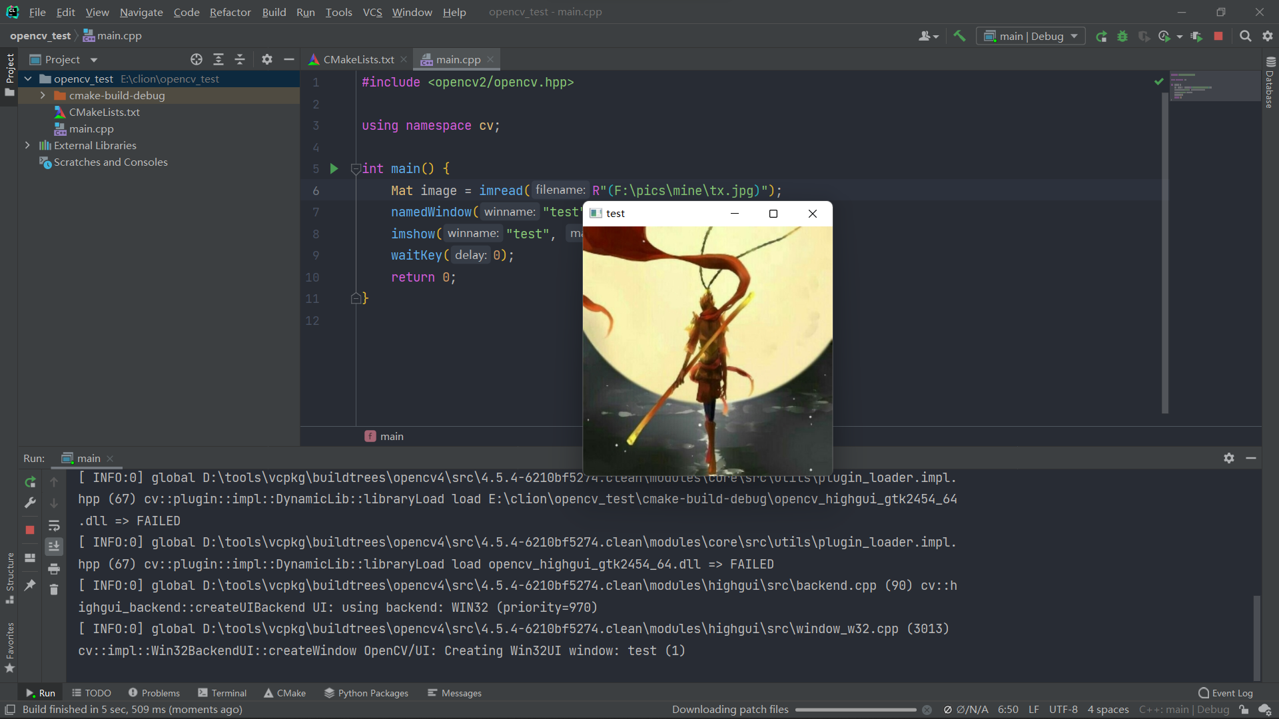Toggle the Favorites tool window side button

9,648
